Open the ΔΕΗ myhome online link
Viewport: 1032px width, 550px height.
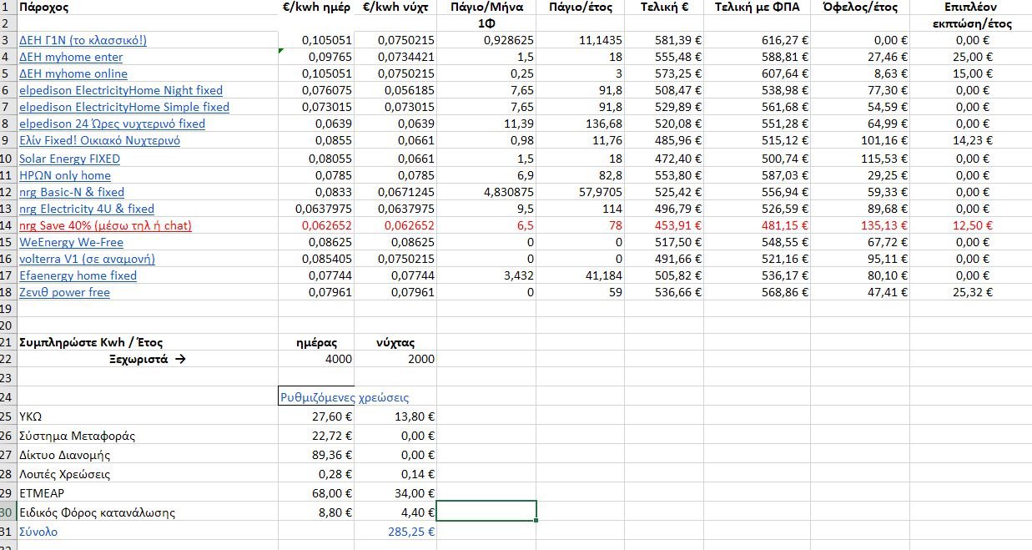pos(73,73)
